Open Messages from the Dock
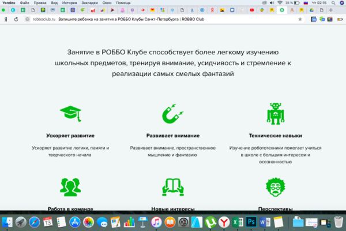The image size is (346, 231). click(102, 222)
